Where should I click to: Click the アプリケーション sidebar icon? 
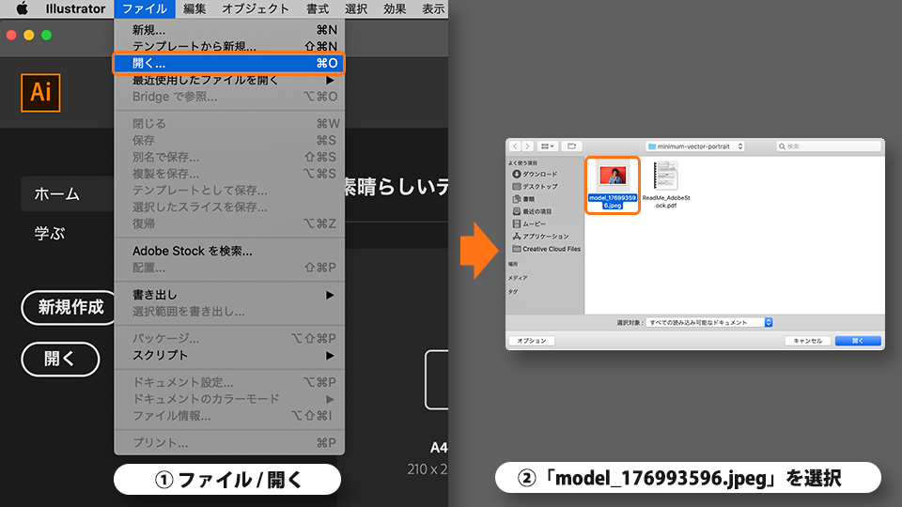tap(517, 237)
